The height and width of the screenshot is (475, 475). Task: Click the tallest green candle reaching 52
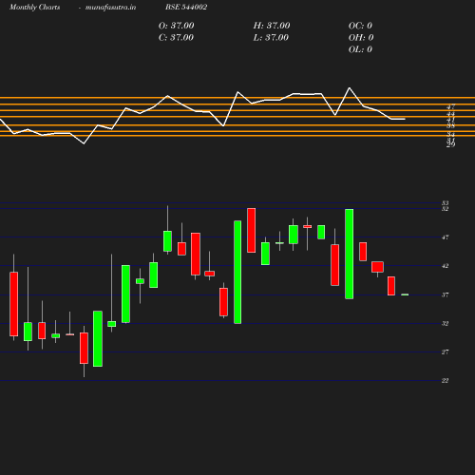(350, 254)
